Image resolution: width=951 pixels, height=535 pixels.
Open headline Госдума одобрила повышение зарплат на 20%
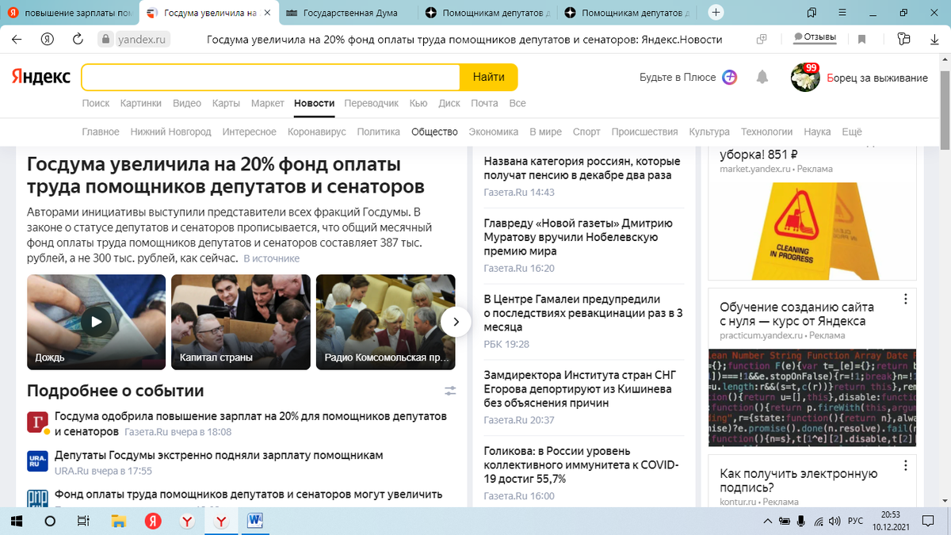pos(250,423)
